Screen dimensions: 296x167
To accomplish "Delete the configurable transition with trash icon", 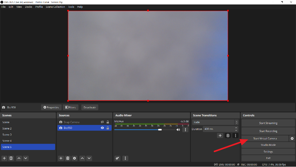I will click(x=228, y=135).
